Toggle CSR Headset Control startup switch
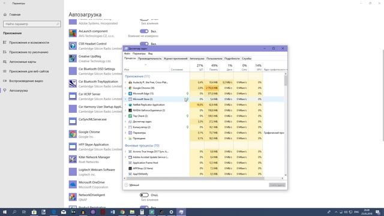 pos(144,44)
